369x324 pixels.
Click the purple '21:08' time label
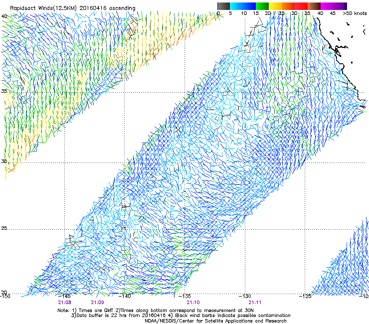64,303
